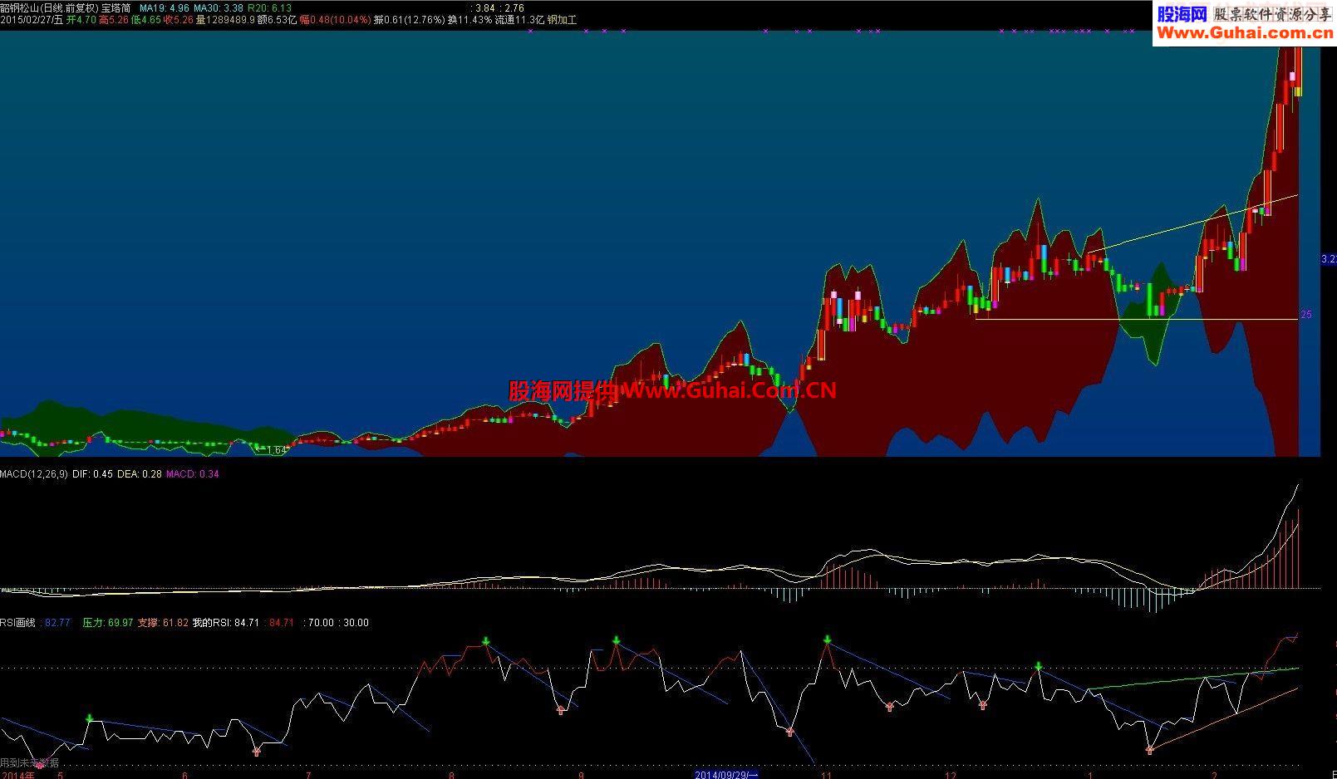Click the green down arrow above month 9

(x=617, y=640)
